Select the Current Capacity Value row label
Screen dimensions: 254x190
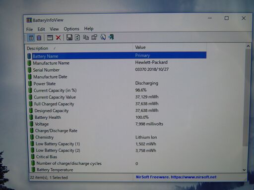[55, 97]
